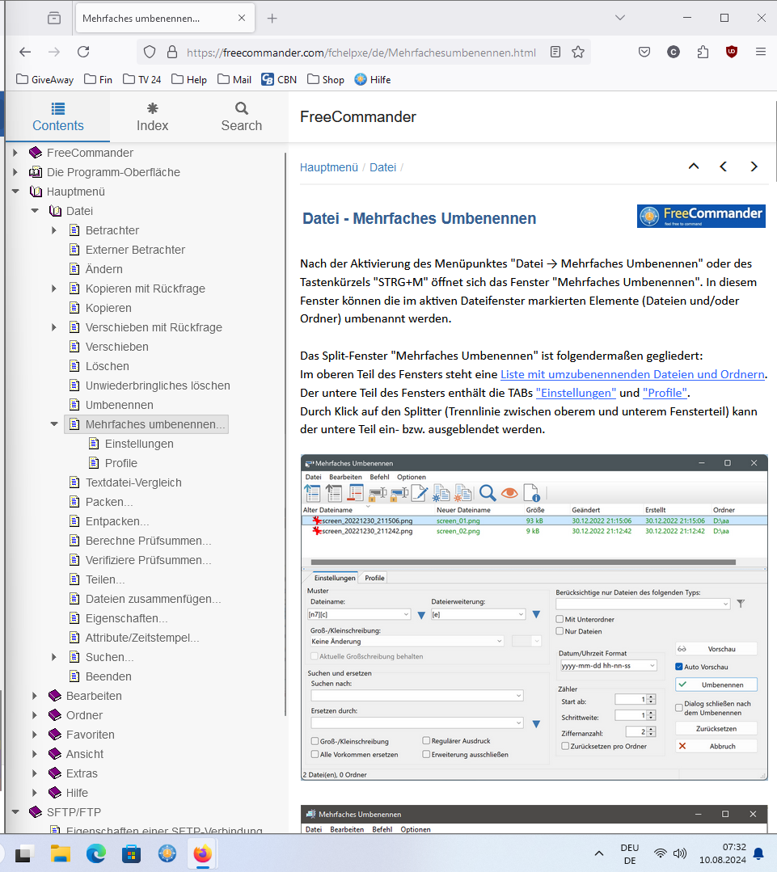
Task: Toggle reader view icon in address bar
Action: [555, 53]
